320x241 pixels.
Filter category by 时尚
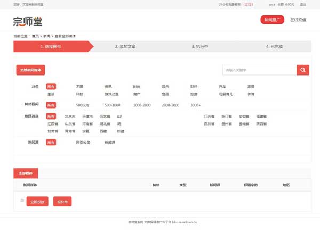[137, 87]
